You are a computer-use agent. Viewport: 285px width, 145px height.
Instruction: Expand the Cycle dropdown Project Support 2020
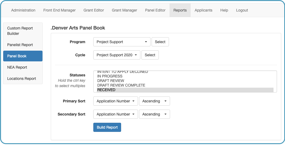click(x=117, y=55)
